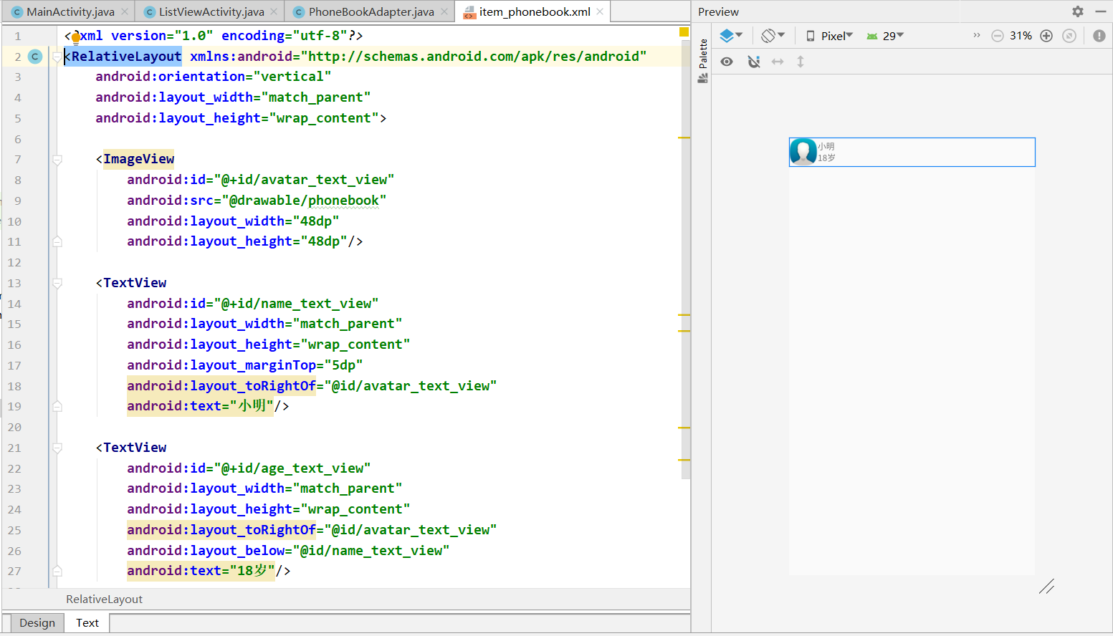Open the Pixel device selector dropdown
Screen dimensions: 1113x636
(829, 36)
